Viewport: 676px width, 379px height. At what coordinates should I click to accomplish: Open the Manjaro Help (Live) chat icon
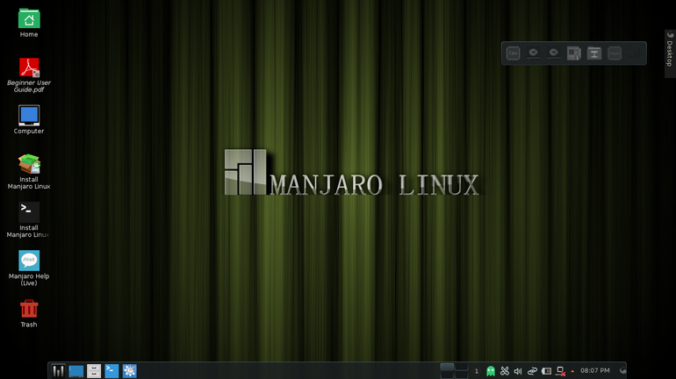point(29,261)
